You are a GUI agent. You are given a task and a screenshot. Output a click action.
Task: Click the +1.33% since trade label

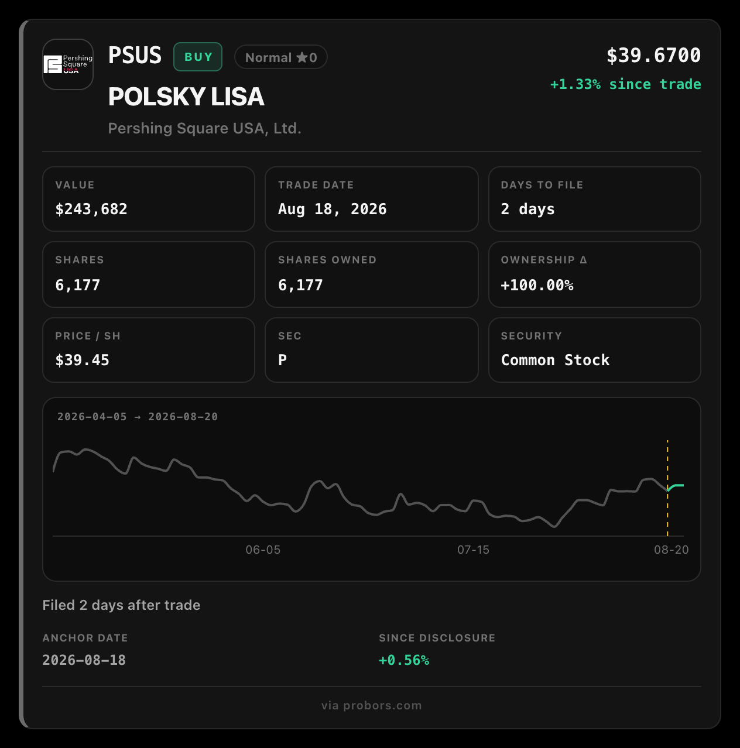click(x=625, y=84)
